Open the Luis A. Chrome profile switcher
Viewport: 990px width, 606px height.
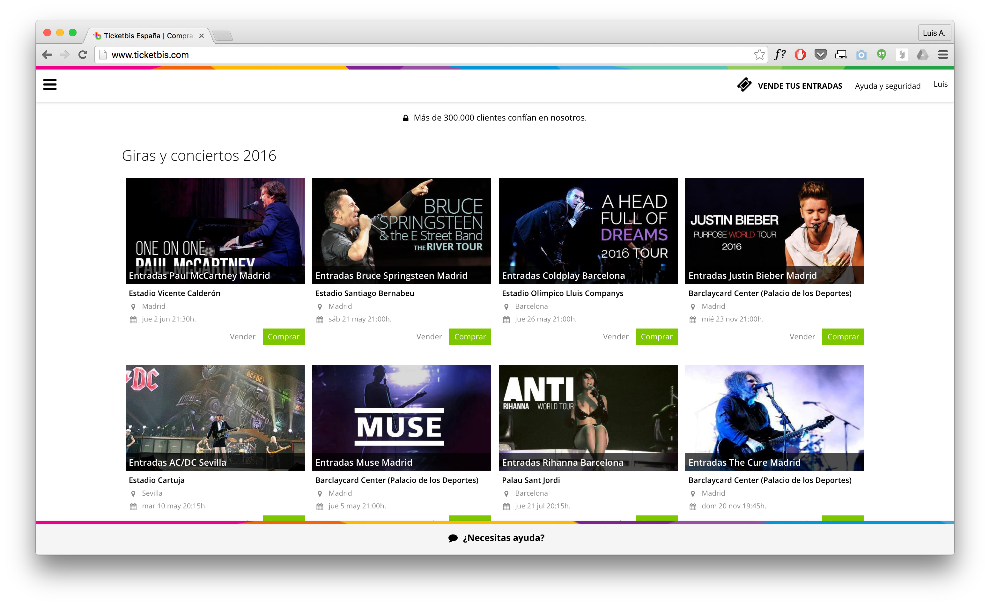pyautogui.click(x=934, y=33)
